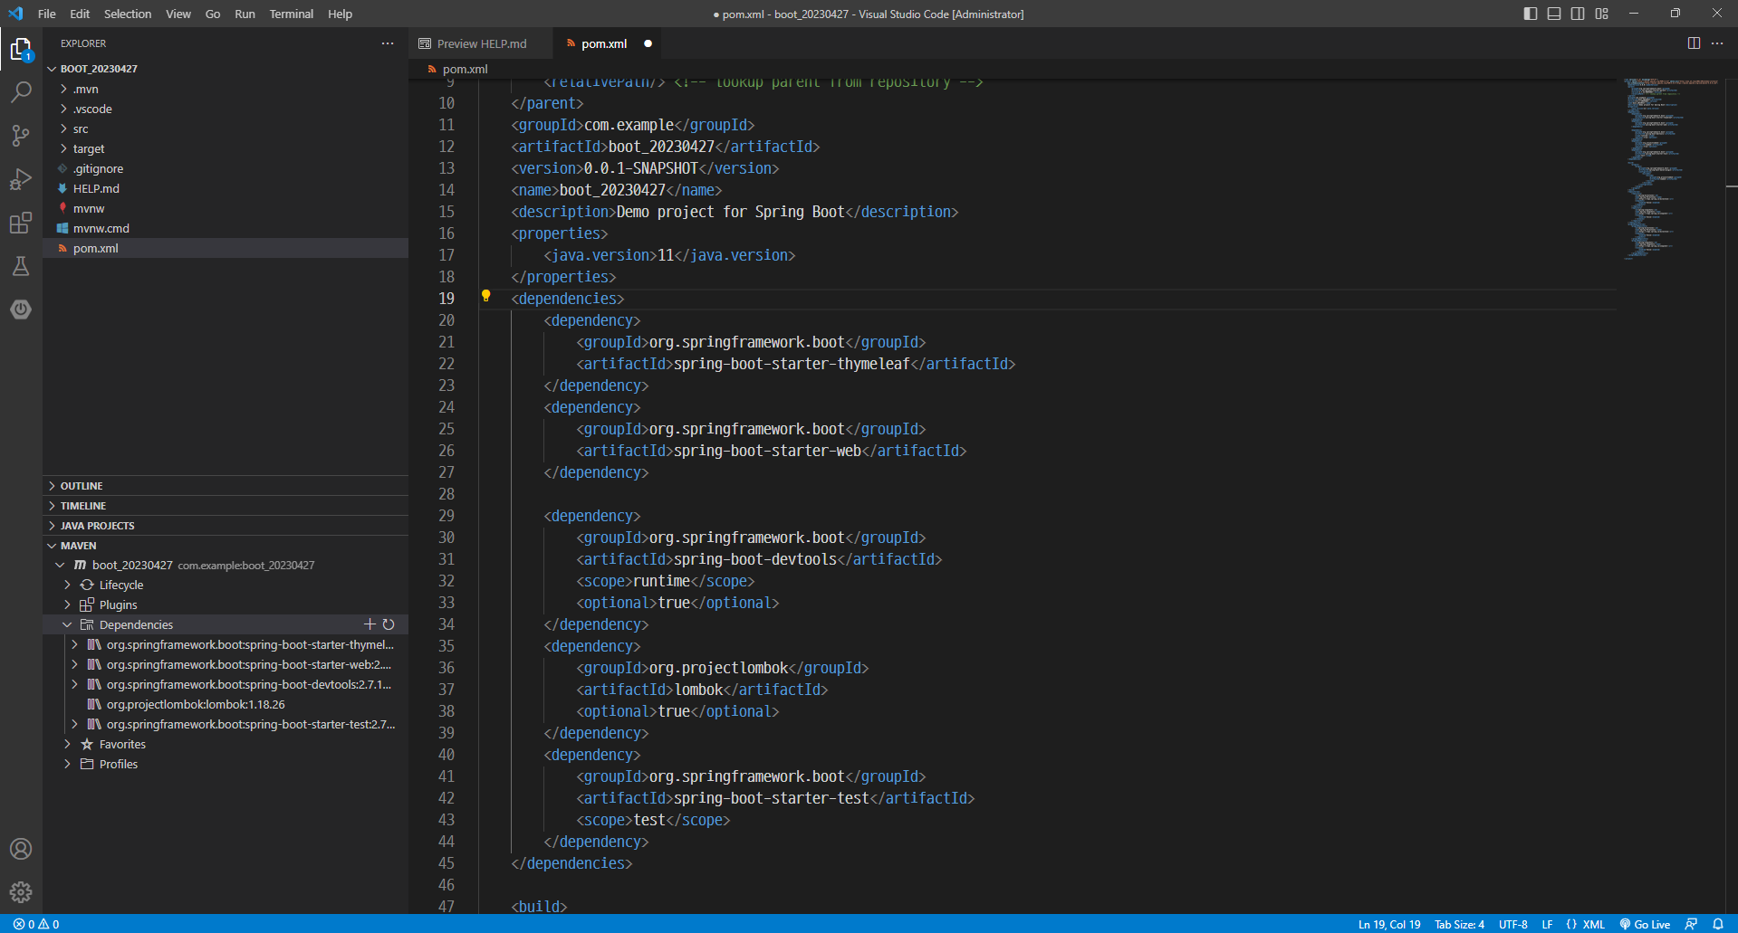This screenshot has height=933, width=1738.
Task: Click the Ln 19, Col 19 status indicator
Action: 1389,924
